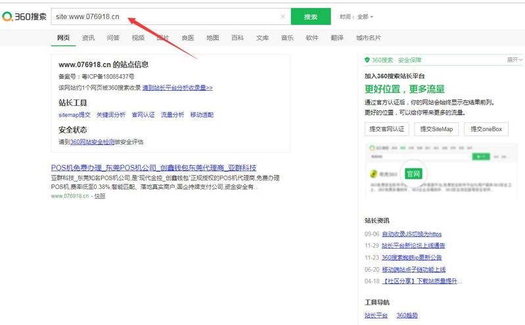525x325 pixels.
Task: Open news link 自动收录JS切换为https
Action: [412, 234]
